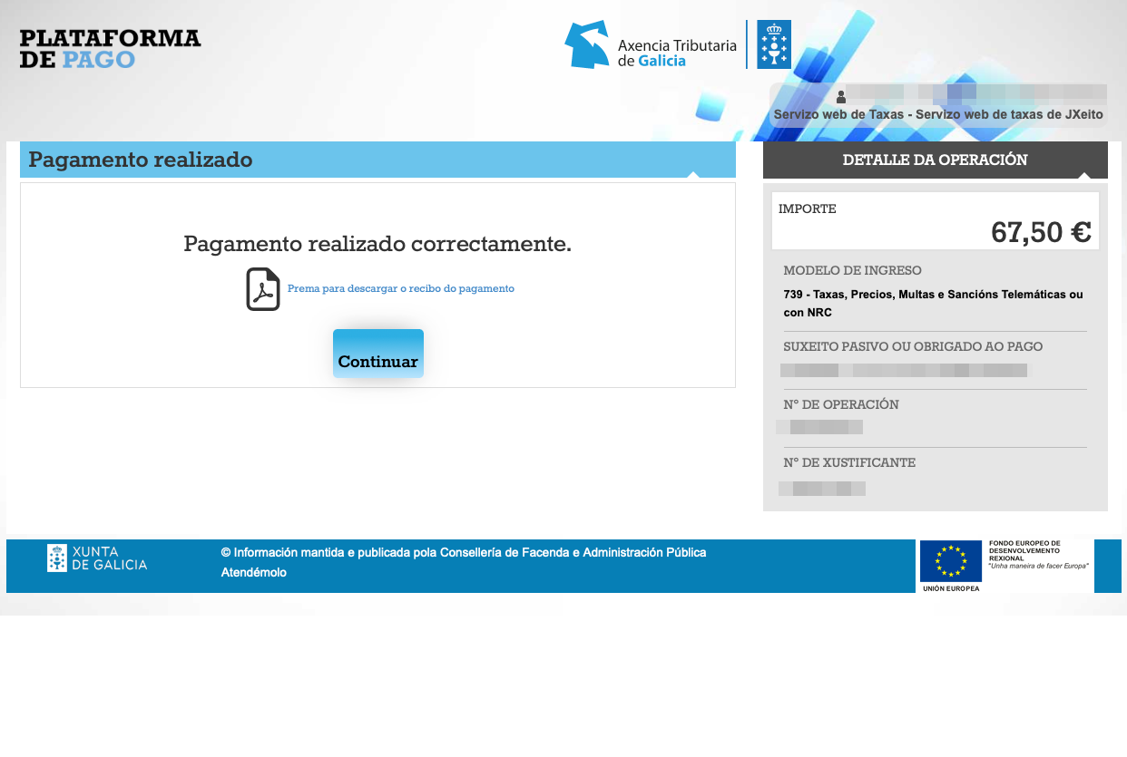
Task: Select the 'Detalle da operación' panel header
Action: 936,160
